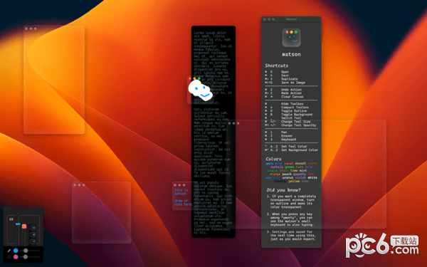This screenshot has width=427, height=267.
Task: Click the color name "violet"
Action: [x=300, y=177]
